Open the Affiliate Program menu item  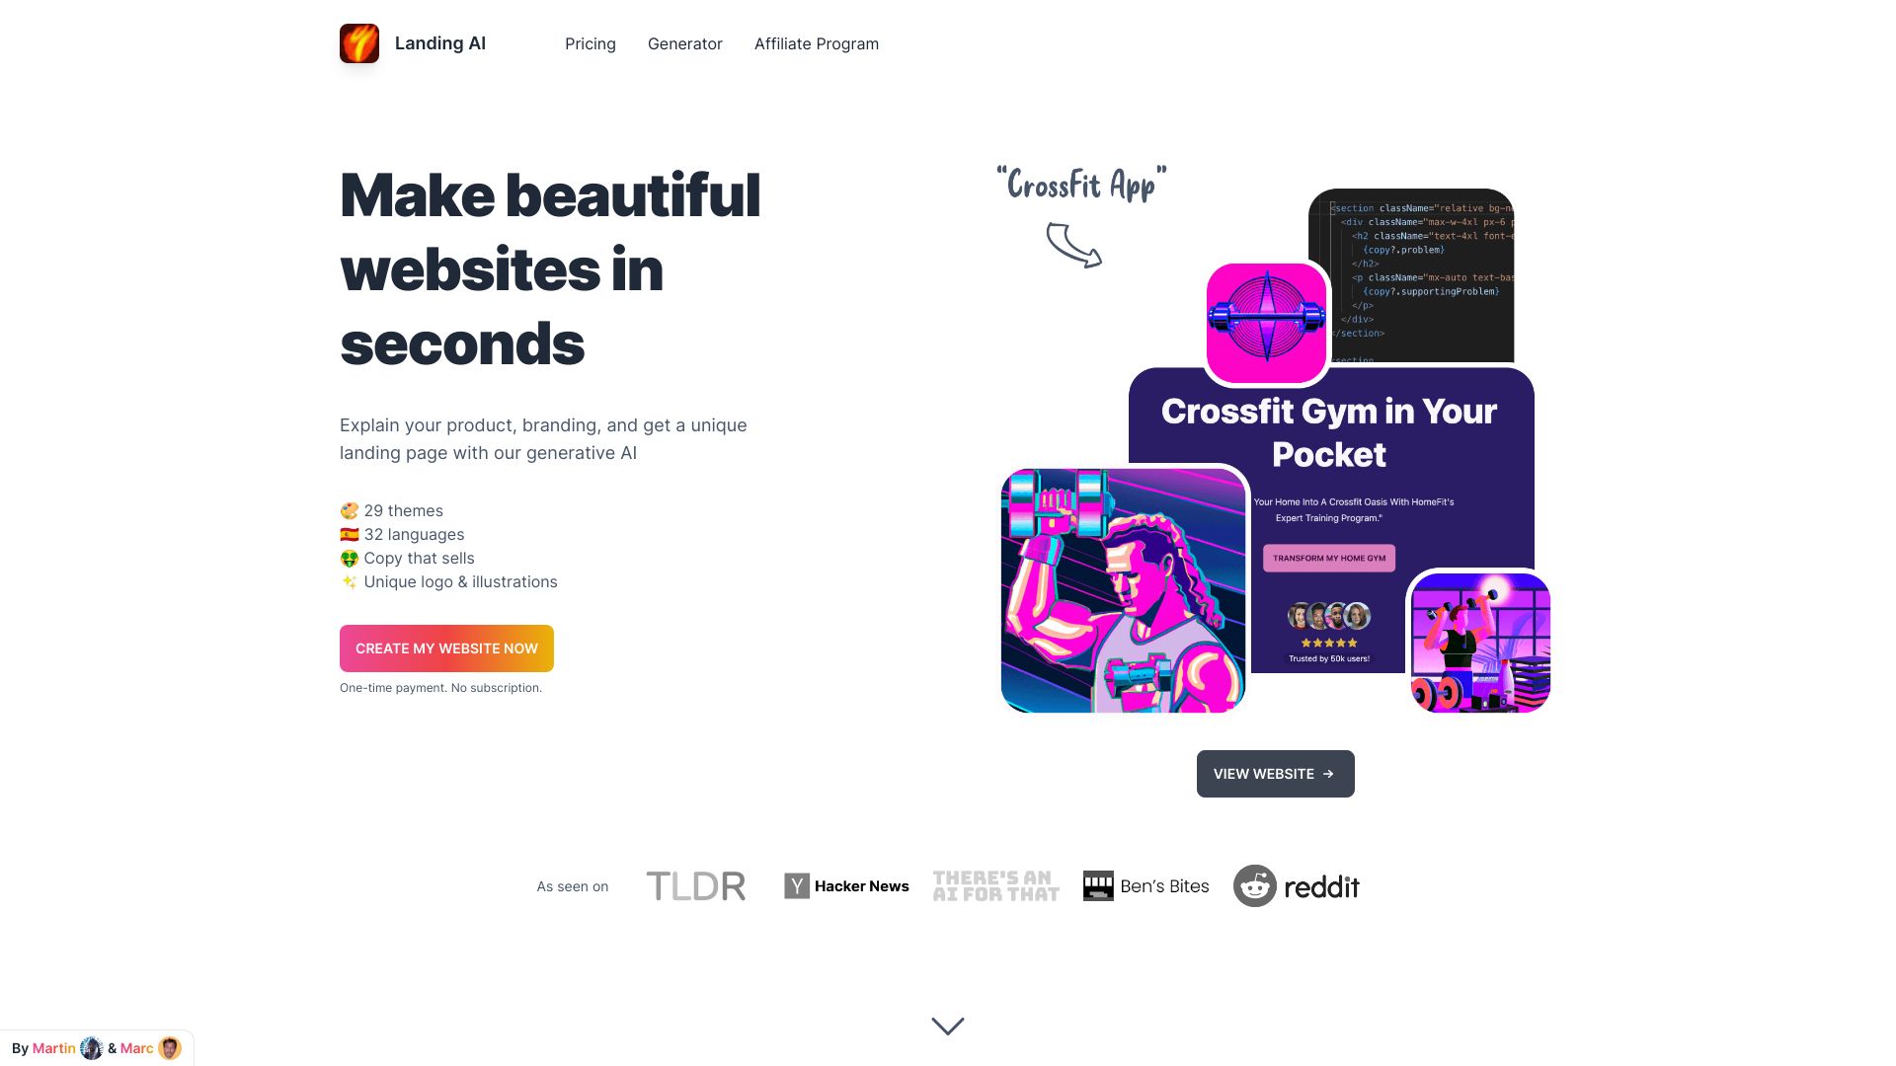(815, 43)
